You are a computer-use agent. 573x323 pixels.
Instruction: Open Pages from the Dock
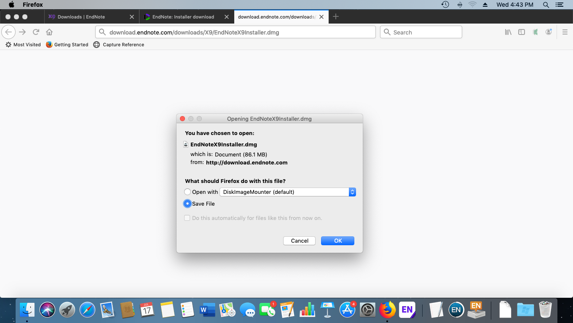288,310
